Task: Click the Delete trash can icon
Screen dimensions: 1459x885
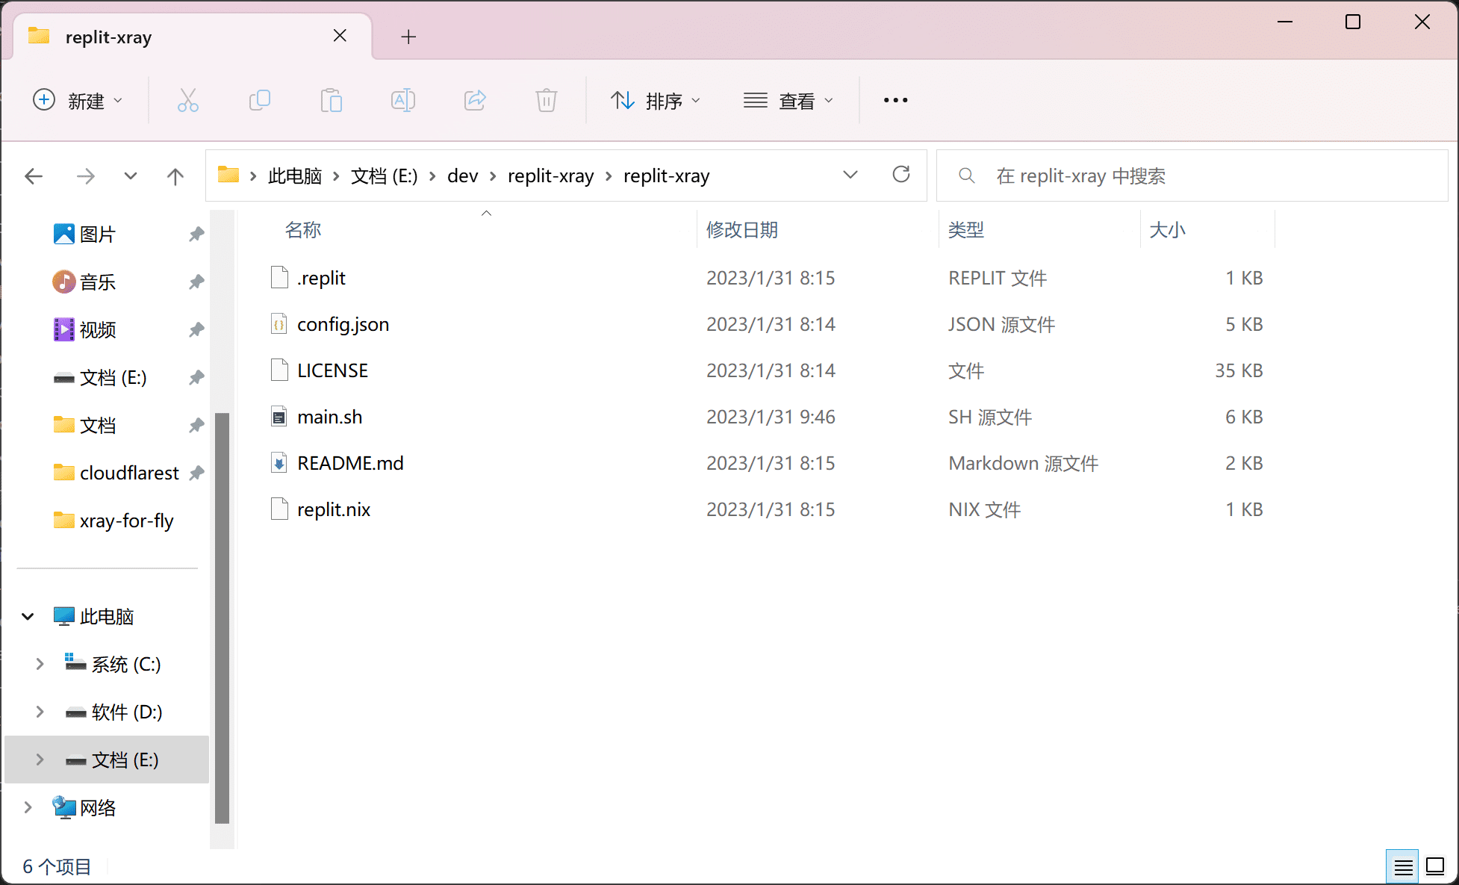Action: (x=547, y=100)
